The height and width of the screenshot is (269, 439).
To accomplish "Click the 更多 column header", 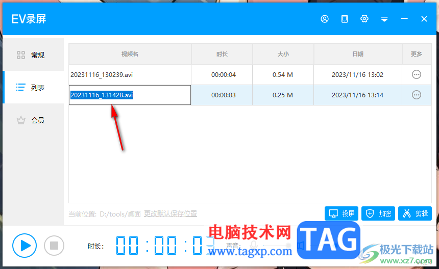I will 417,54.
